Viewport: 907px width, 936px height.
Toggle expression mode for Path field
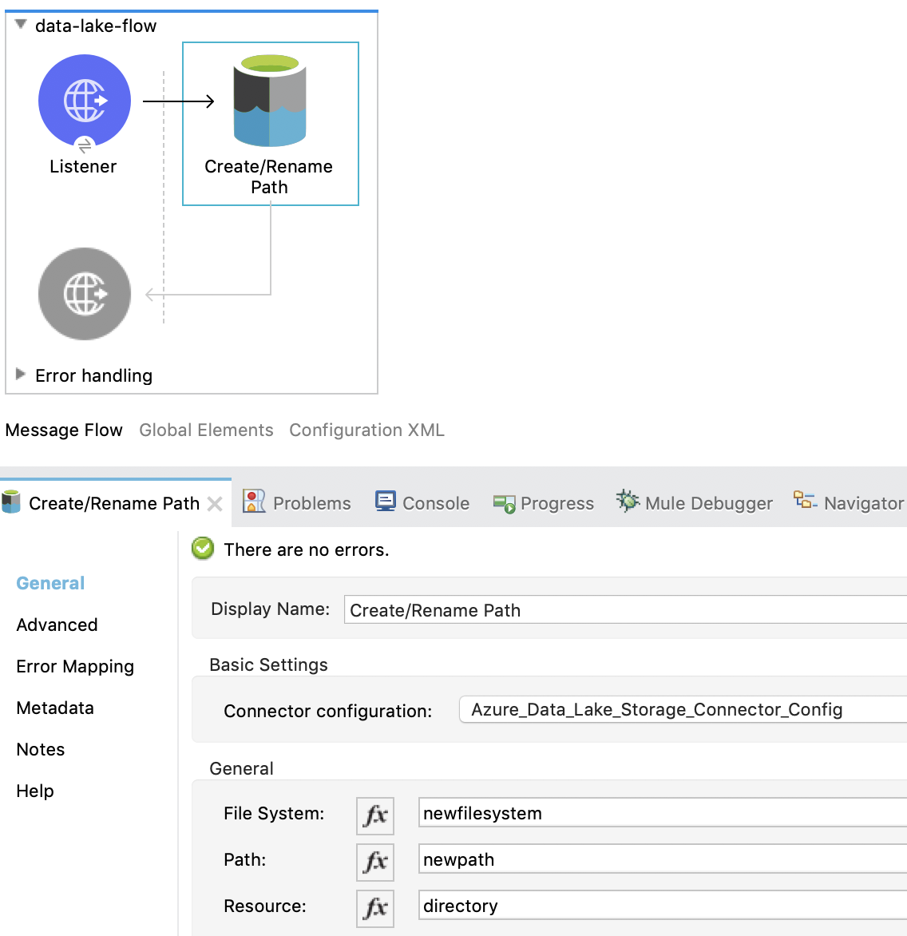(x=375, y=862)
